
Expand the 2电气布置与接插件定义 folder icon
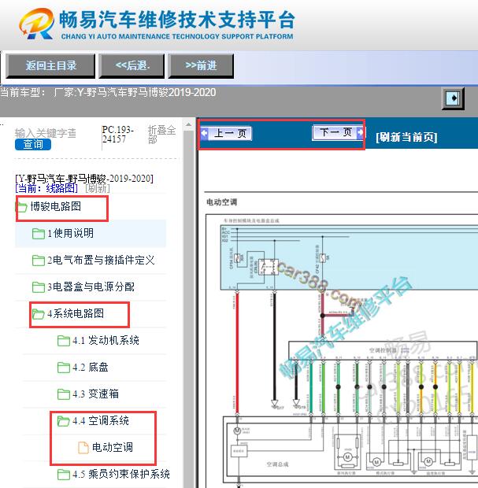(39, 261)
